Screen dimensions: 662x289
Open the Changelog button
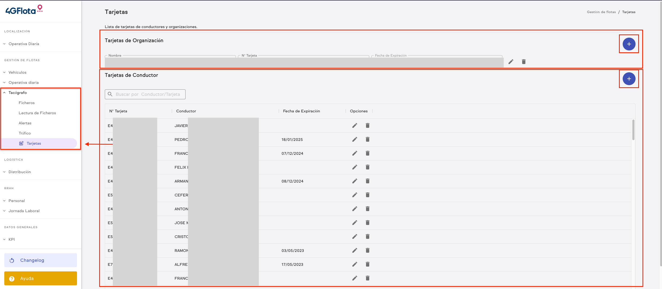41,260
